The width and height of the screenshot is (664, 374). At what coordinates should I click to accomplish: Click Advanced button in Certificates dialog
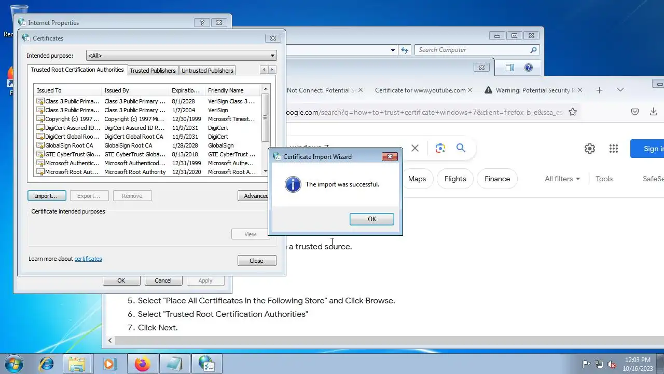pos(254,196)
